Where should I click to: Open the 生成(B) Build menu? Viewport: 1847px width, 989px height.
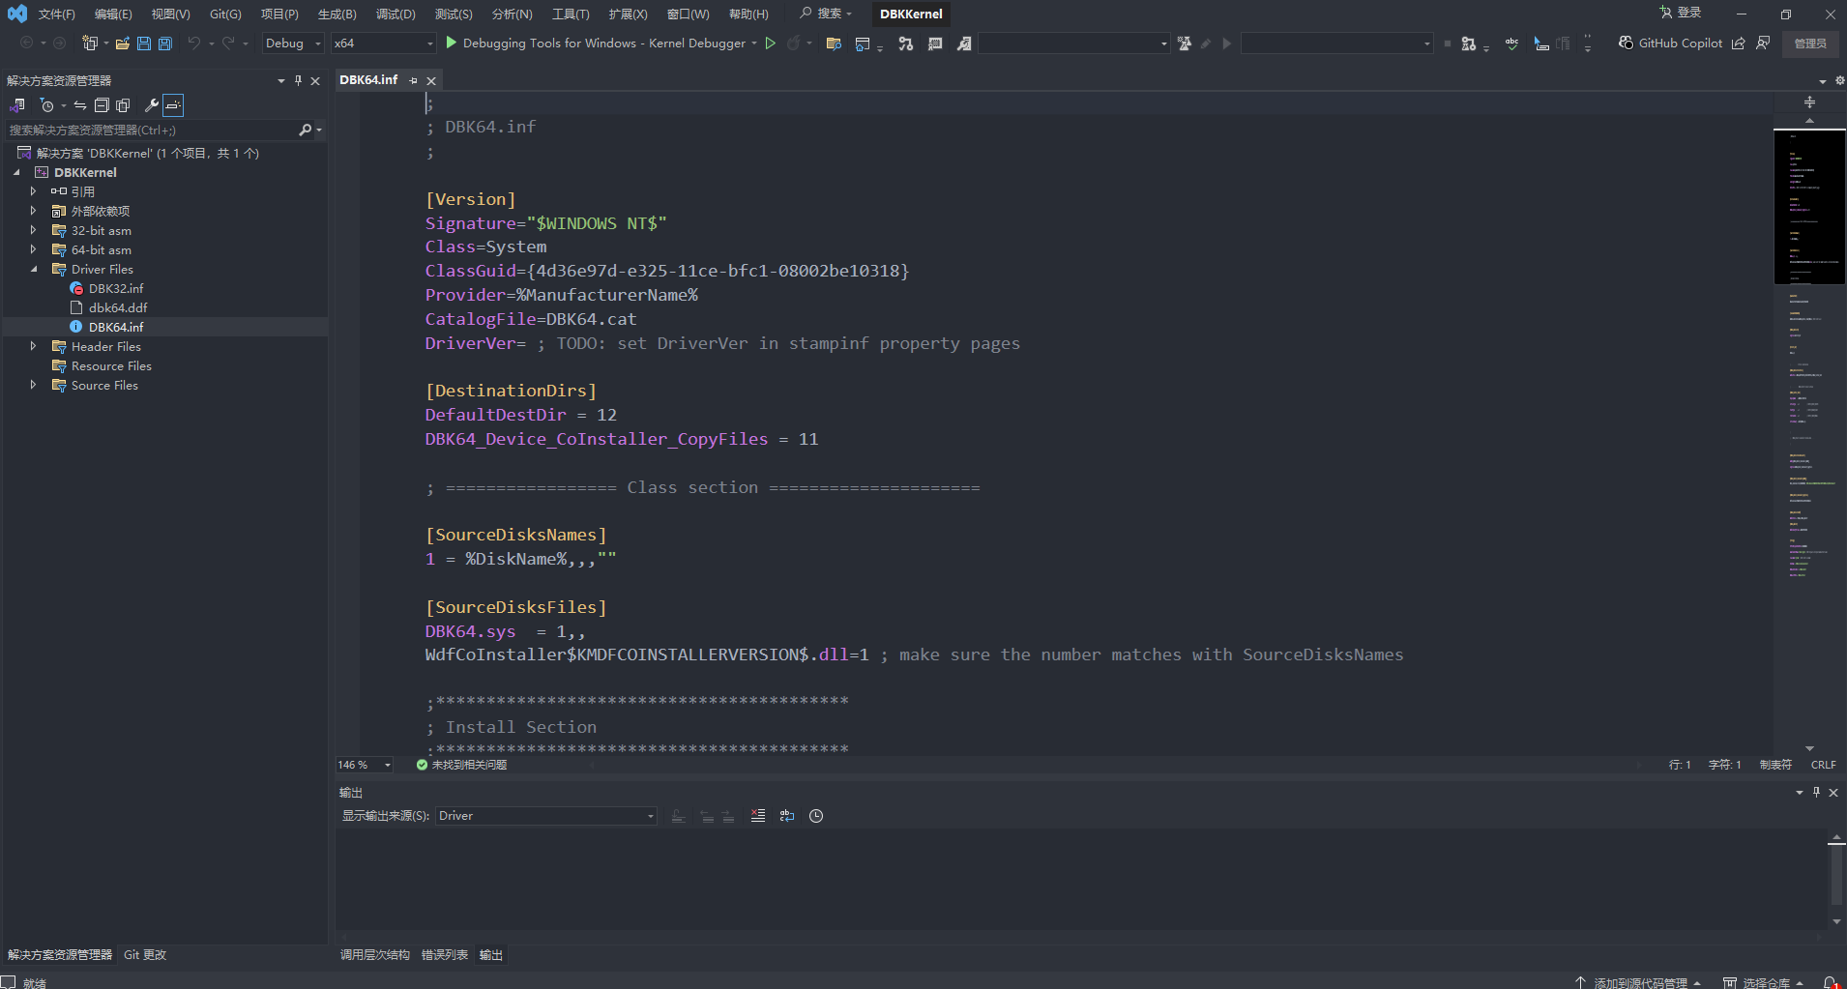pyautogui.click(x=337, y=14)
